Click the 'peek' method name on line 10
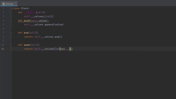Image resolution: width=176 pixels, height=99 pixels. pyautogui.click(x=27, y=45)
